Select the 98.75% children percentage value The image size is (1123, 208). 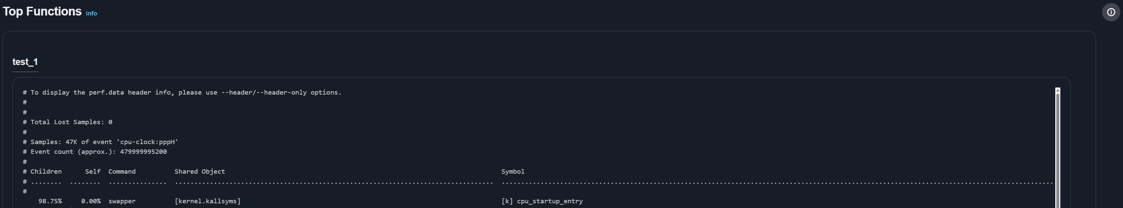coord(51,201)
